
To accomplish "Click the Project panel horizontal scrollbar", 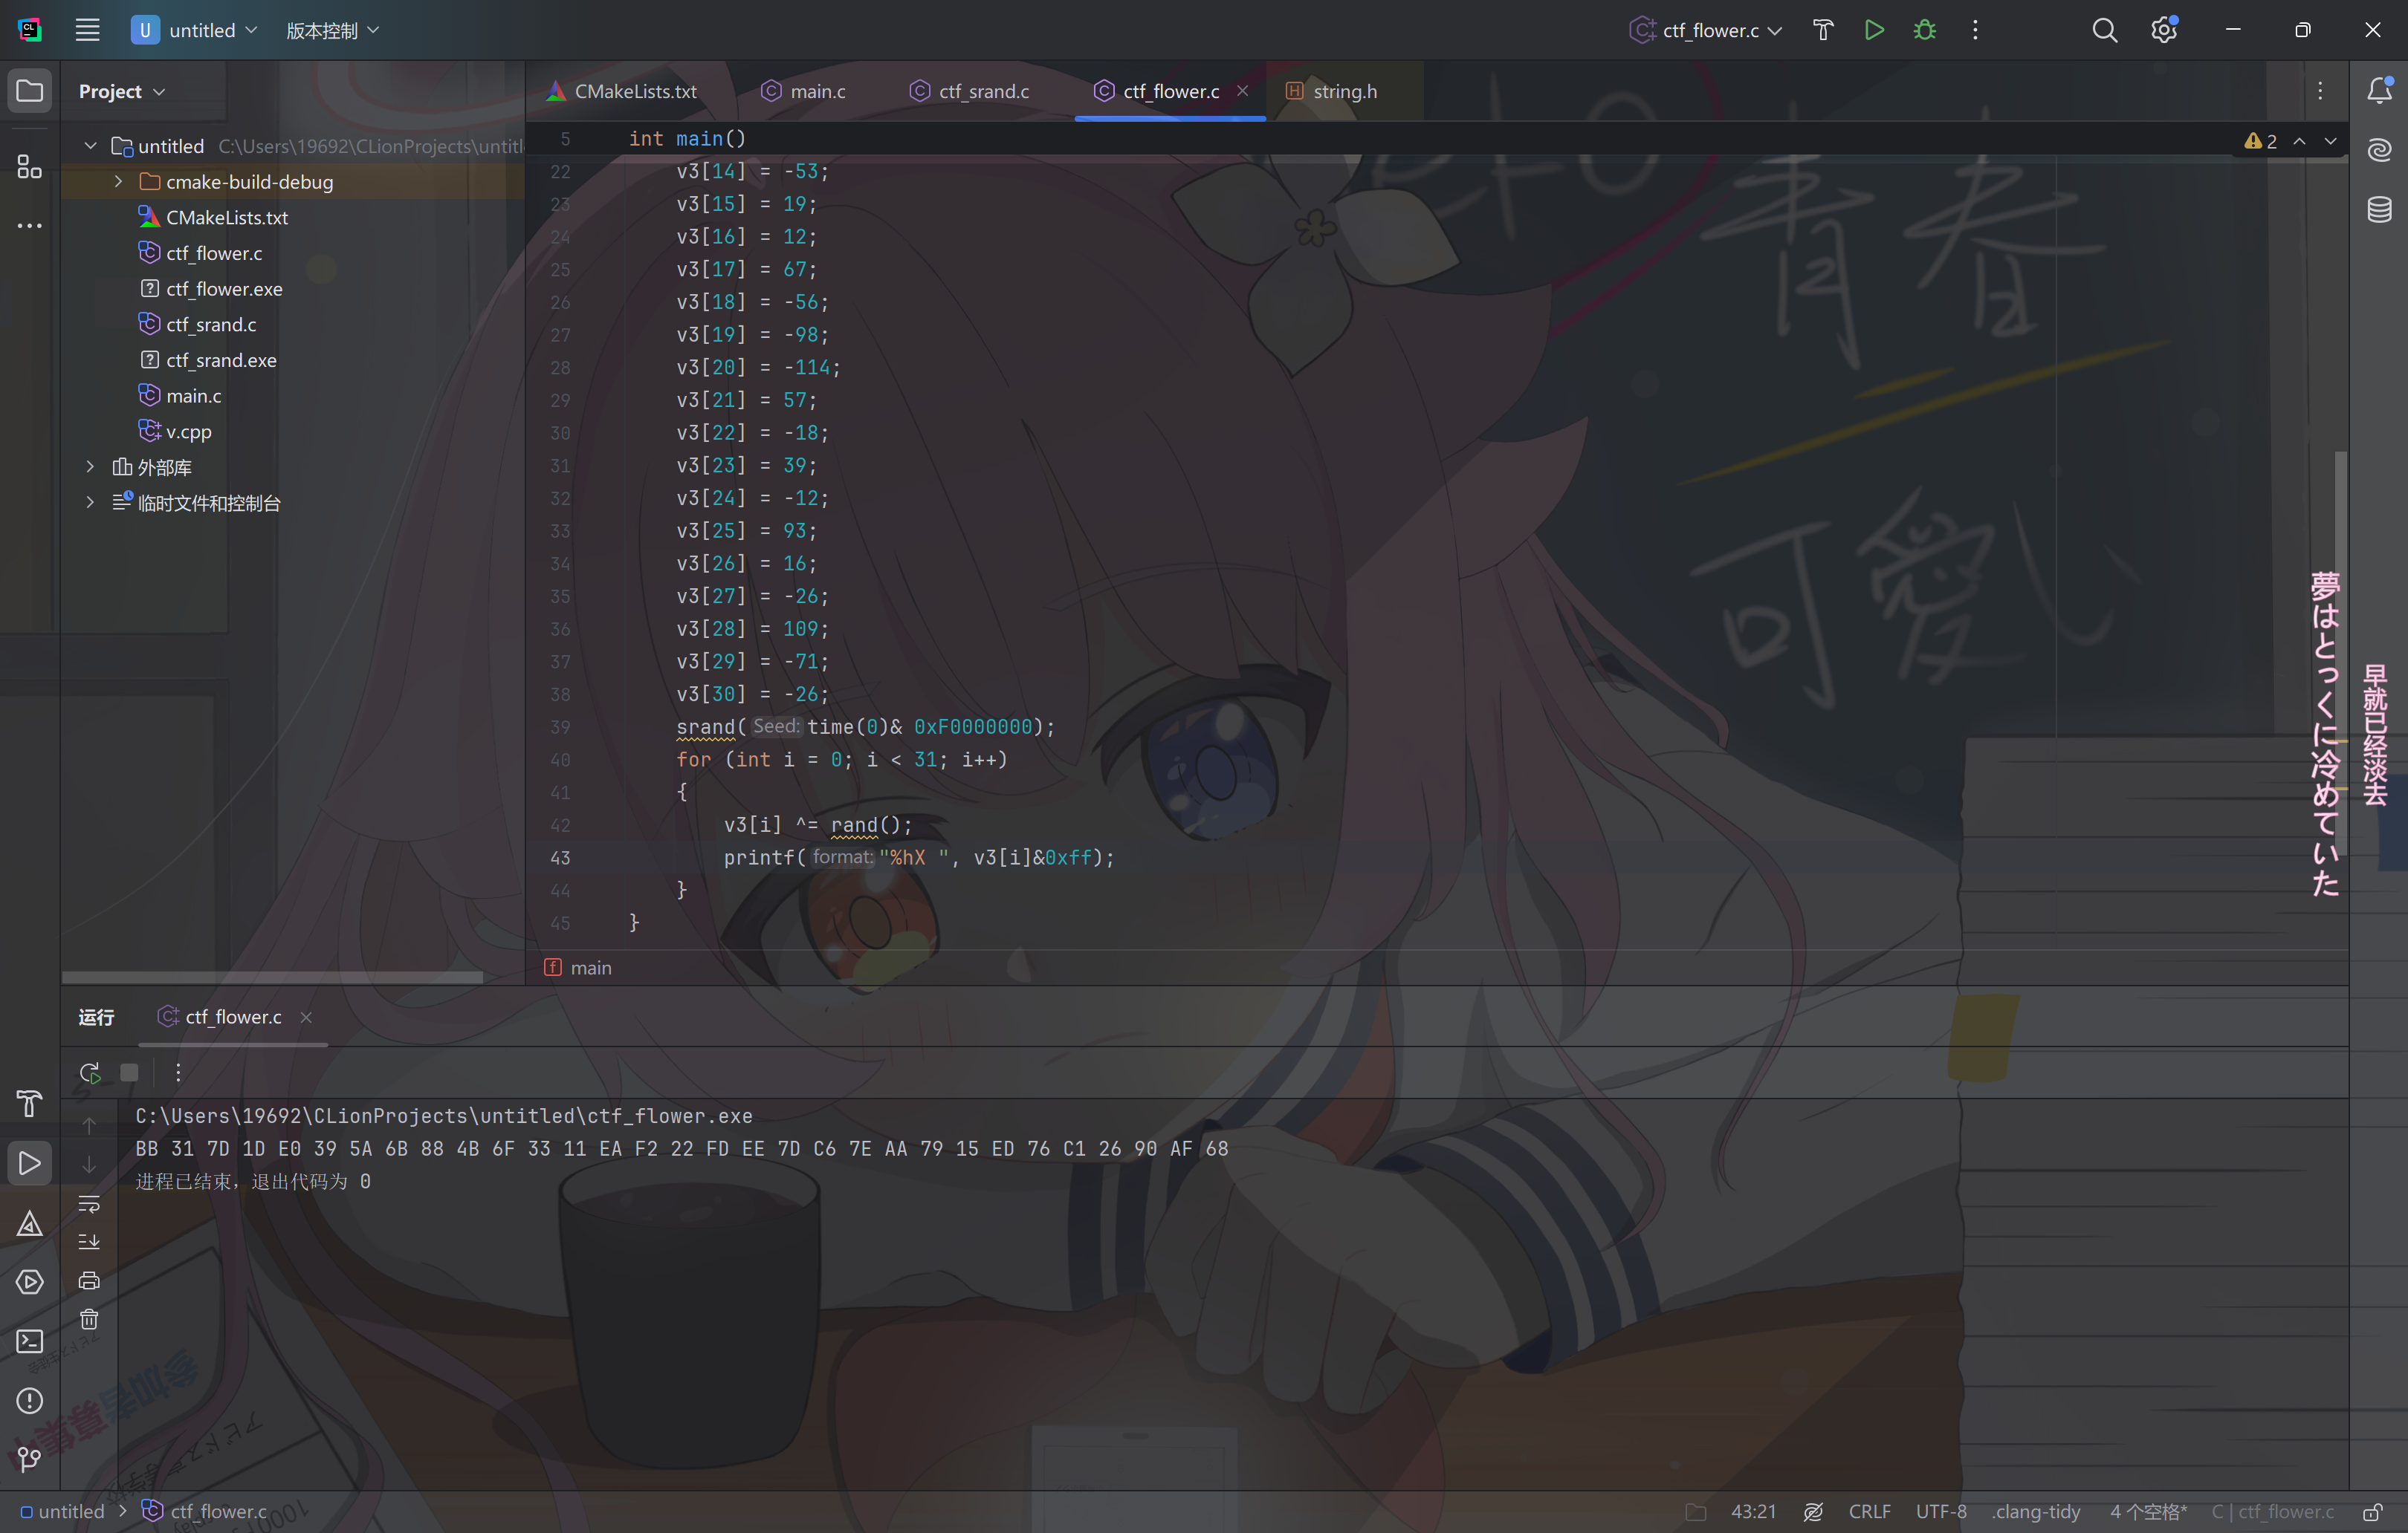I will pos(272,977).
